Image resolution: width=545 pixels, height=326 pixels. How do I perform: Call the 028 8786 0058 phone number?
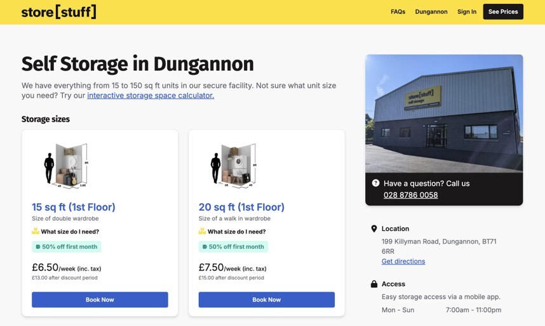pyautogui.click(x=410, y=195)
